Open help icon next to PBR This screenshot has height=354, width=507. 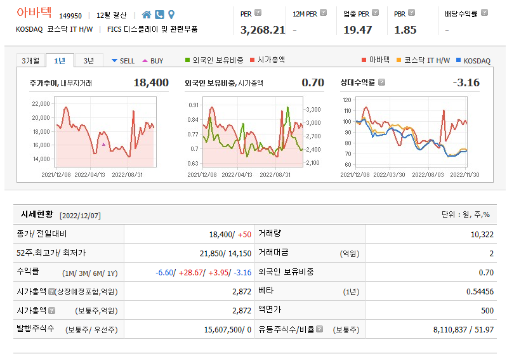tap(411, 13)
